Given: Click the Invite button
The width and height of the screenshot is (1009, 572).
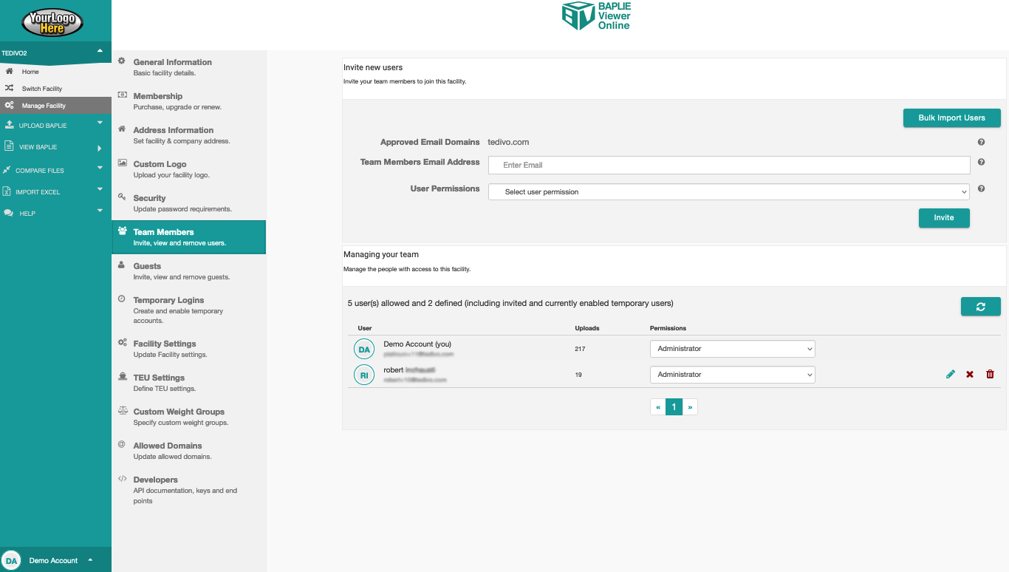Looking at the screenshot, I should [x=943, y=218].
